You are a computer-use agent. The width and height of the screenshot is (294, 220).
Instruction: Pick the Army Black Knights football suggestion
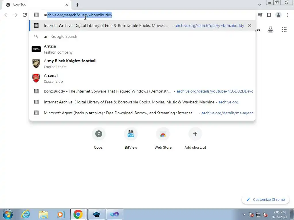click(x=142, y=64)
